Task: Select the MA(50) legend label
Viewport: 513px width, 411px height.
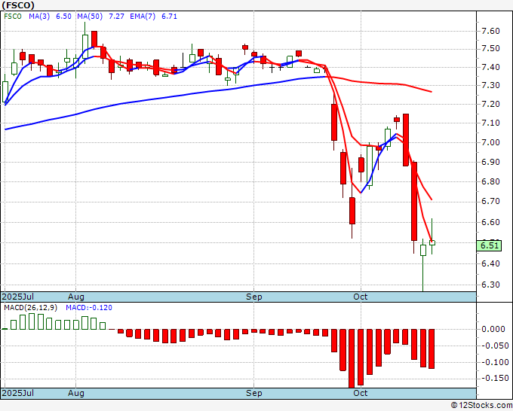Action: pos(90,17)
